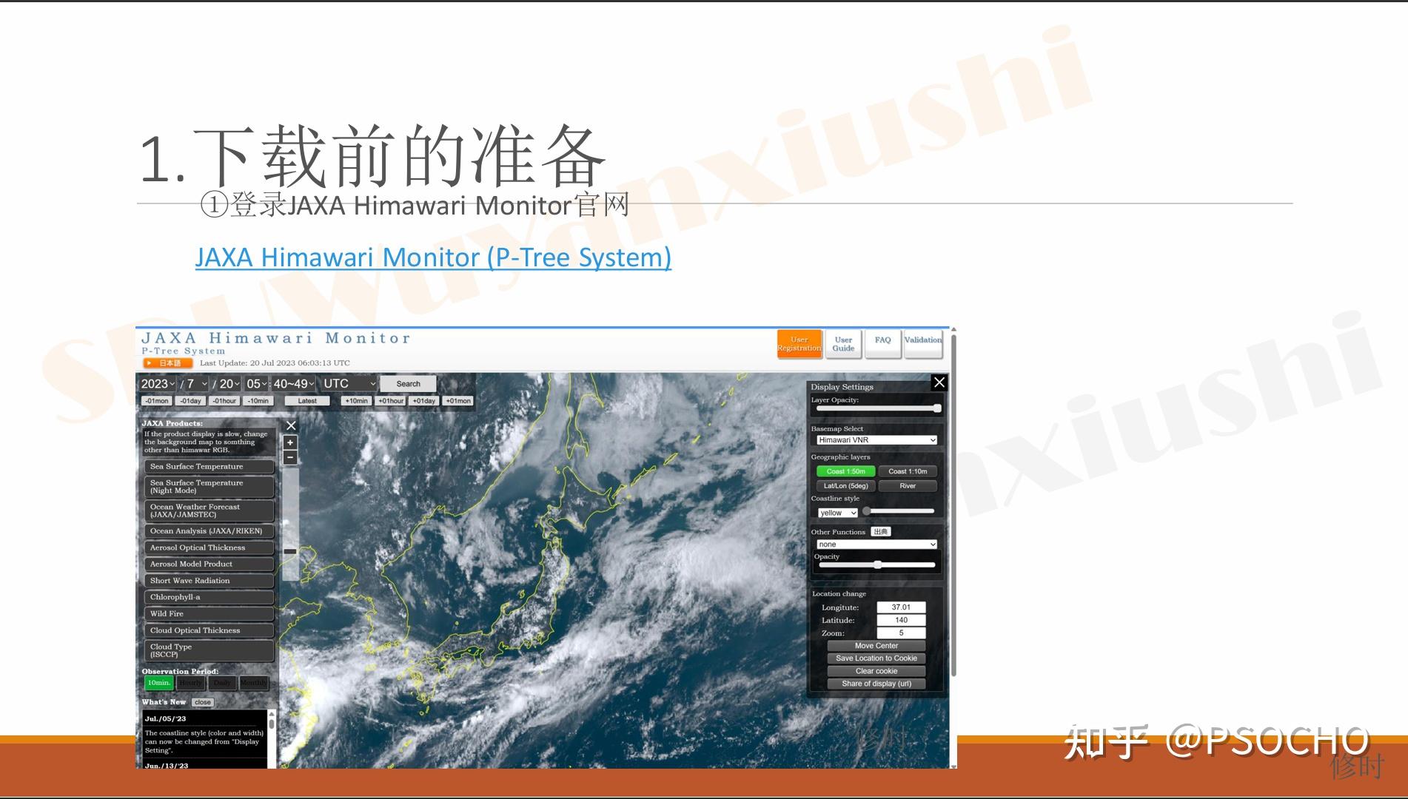Switch observation period to Hourly
This screenshot has height=799, width=1408.
pyautogui.click(x=190, y=682)
